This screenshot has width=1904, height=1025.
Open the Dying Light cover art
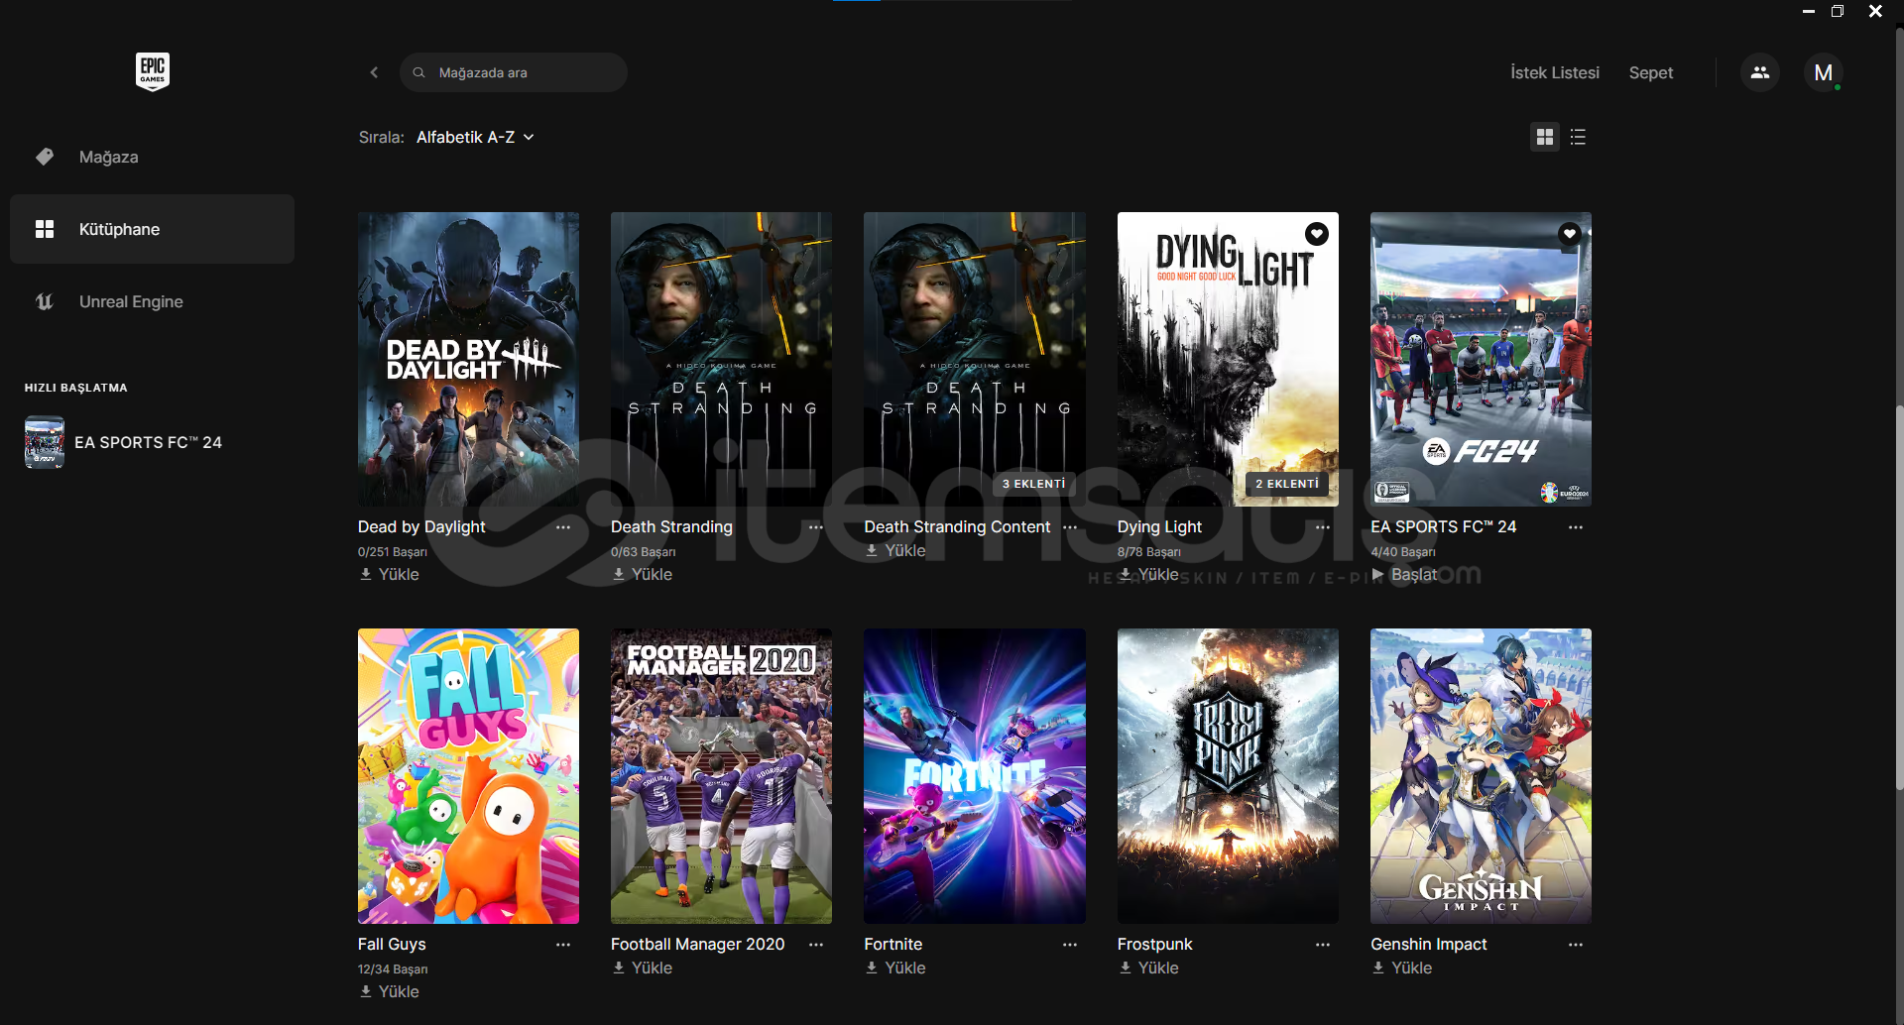(x=1228, y=359)
